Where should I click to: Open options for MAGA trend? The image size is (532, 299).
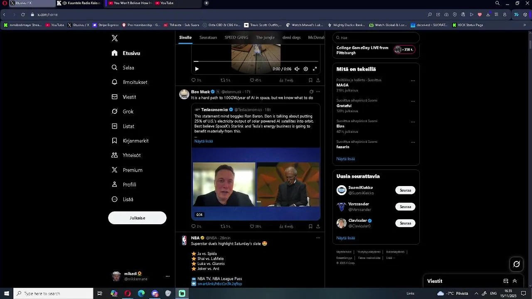[x=413, y=81]
